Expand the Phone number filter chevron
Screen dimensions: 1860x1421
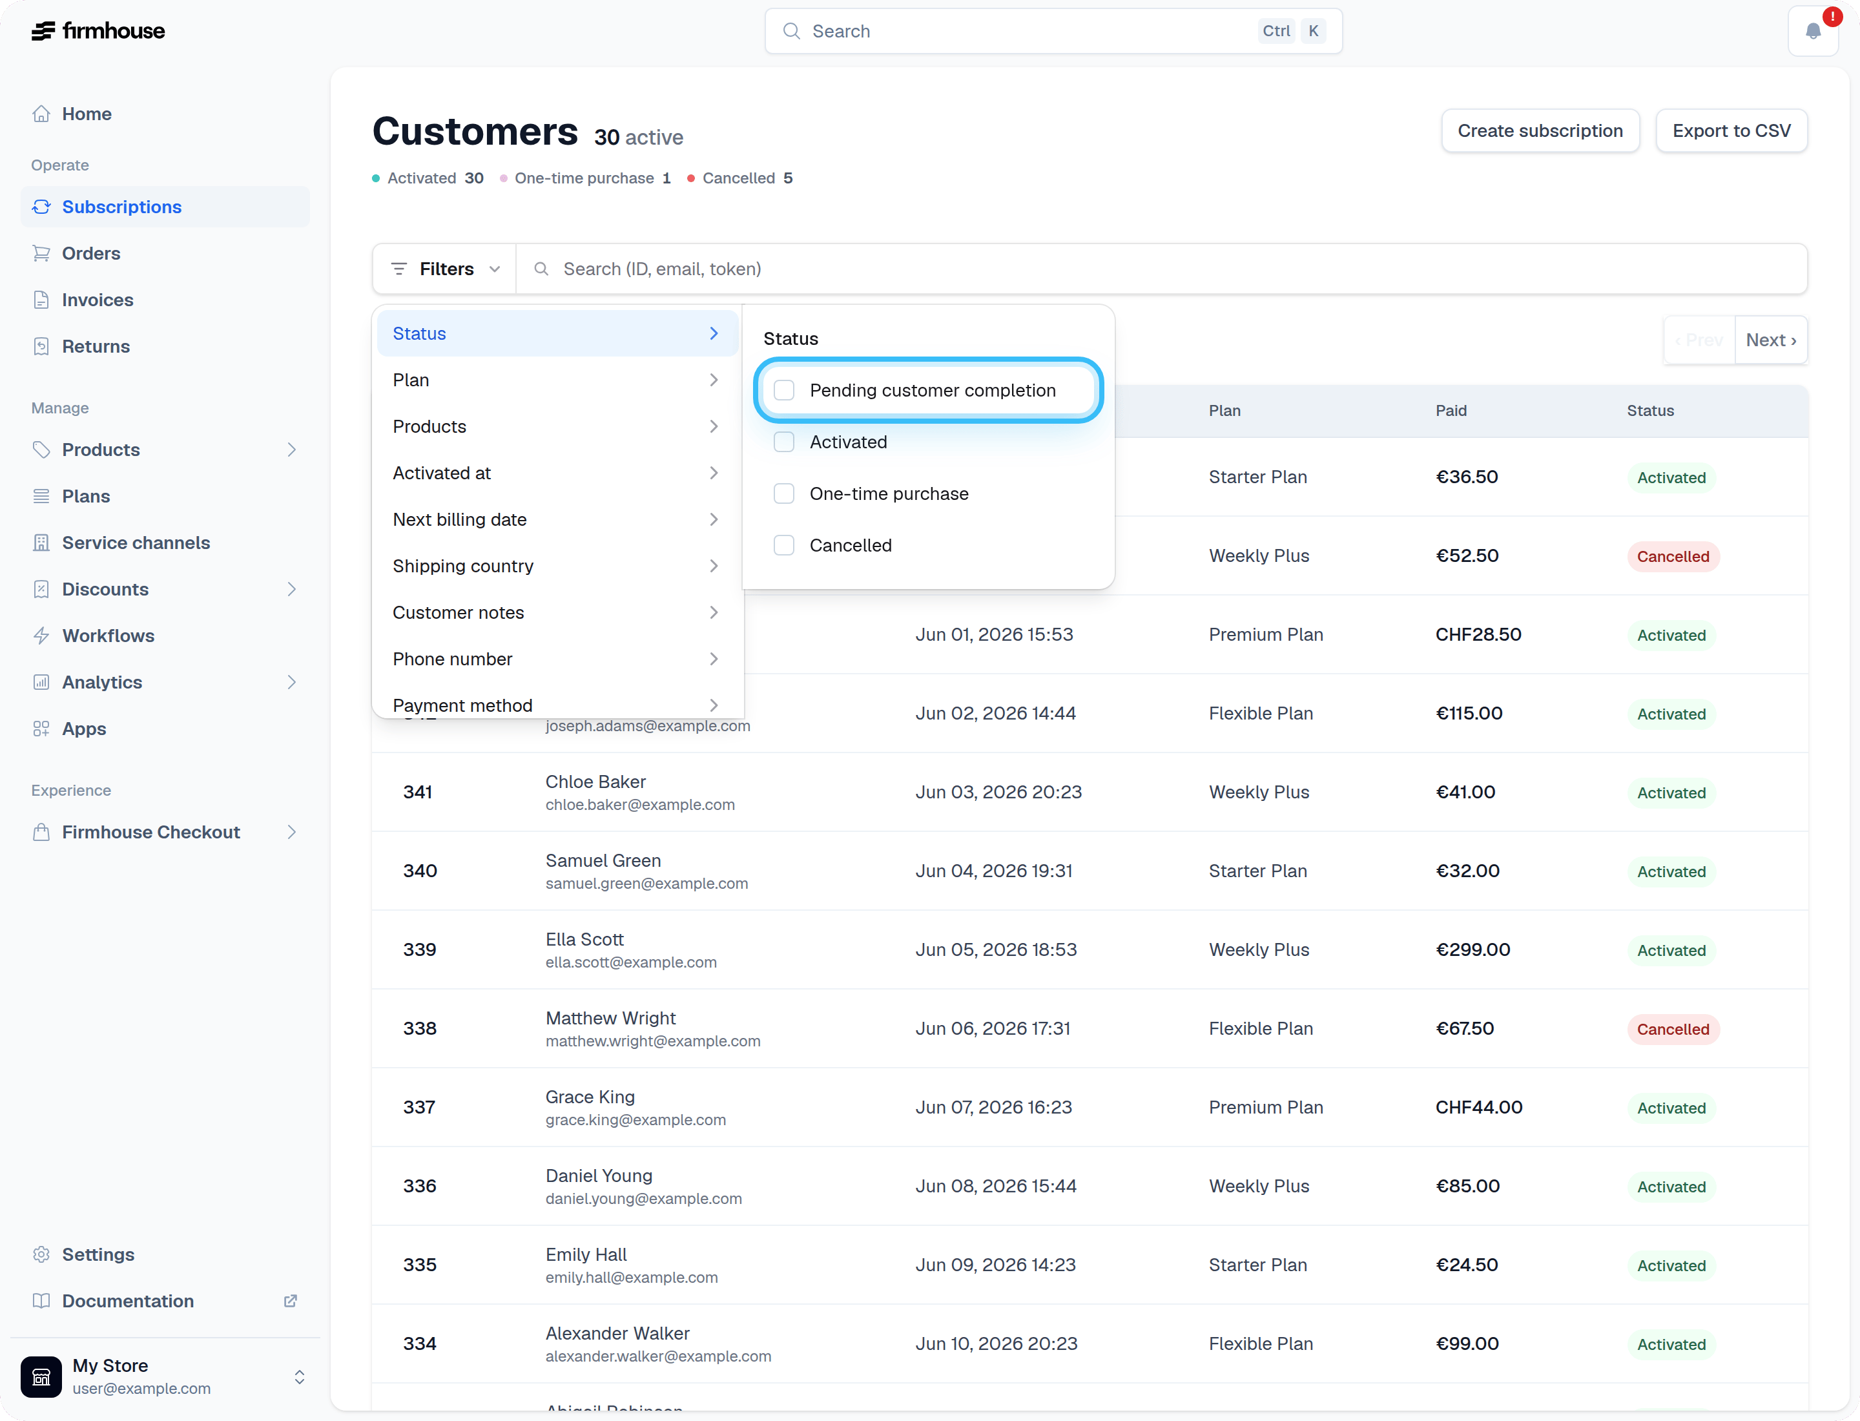point(714,659)
